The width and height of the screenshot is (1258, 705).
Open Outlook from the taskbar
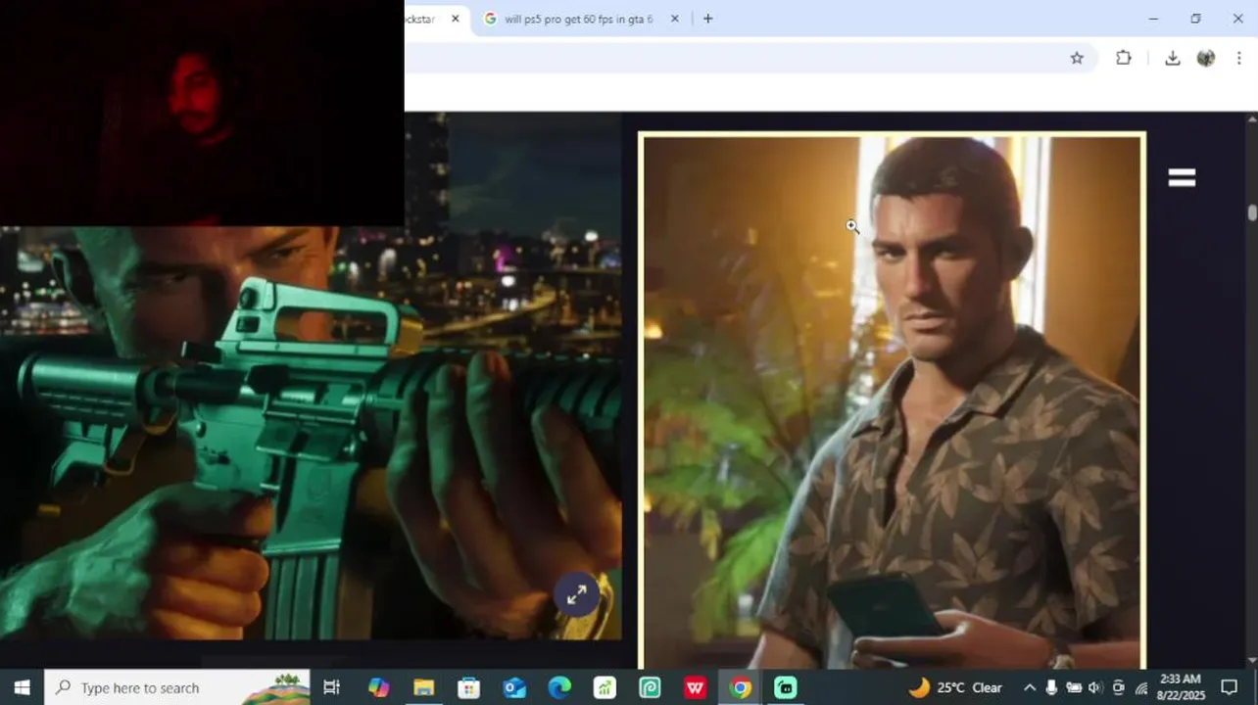514,687
